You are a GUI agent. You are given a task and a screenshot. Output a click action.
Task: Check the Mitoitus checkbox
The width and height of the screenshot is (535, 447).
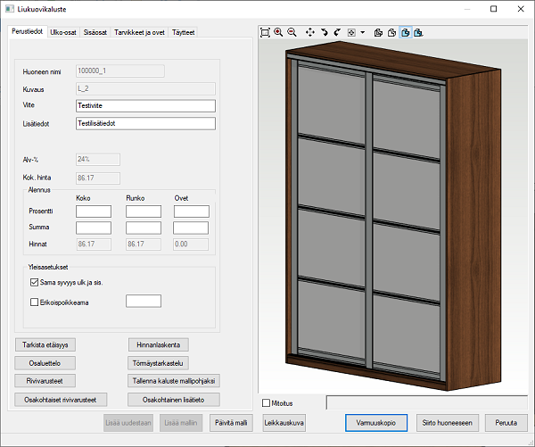267,403
